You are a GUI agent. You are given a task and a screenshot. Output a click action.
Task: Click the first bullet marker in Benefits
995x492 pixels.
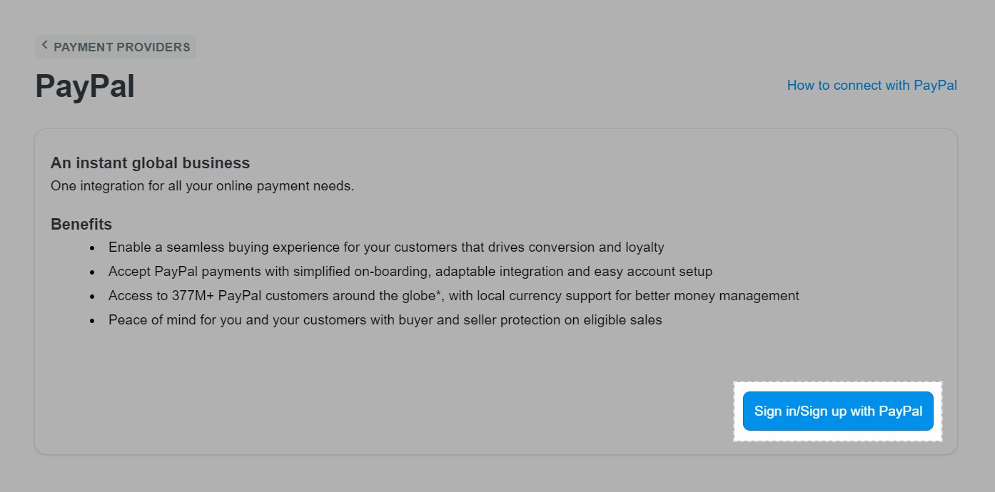coord(91,247)
